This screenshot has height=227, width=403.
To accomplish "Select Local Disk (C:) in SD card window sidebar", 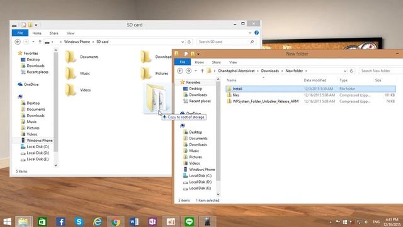I will 35,147.
